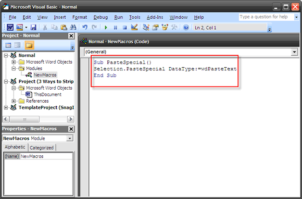Open Object Browser toolbar icon
This screenshot has height=199, width=302.
pos(165,28)
